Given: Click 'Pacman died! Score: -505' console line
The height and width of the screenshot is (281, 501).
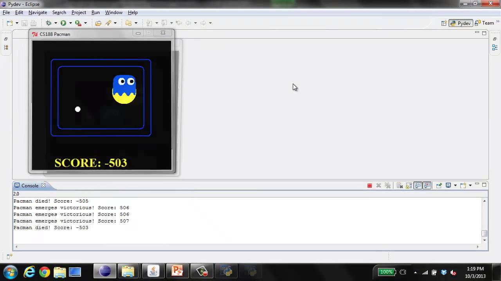Looking at the screenshot, I should point(51,201).
